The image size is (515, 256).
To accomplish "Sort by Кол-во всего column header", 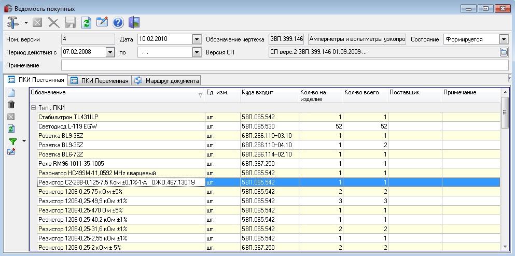I will 366,95.
